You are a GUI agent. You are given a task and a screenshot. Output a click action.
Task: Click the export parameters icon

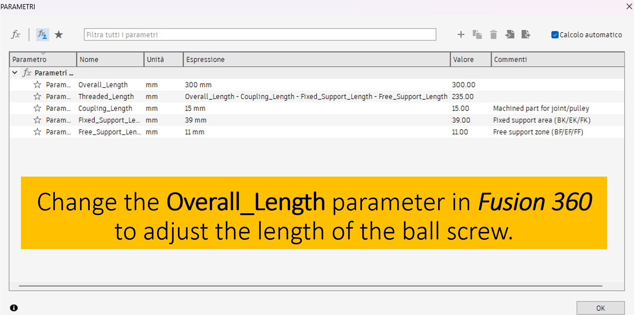(526, 34)
